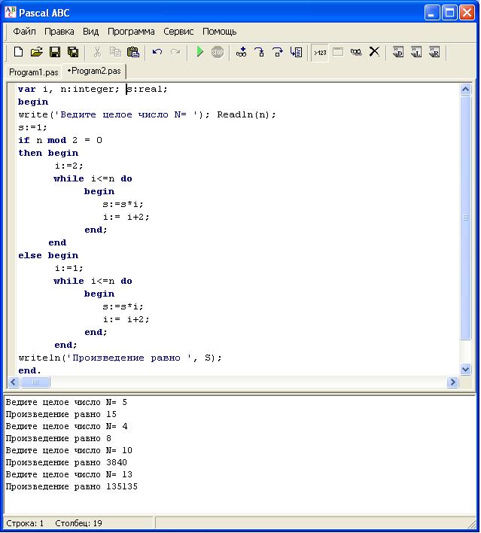This screenshot has height=533, width=481.
Task: Open the Файл menu
Action: coord(24,32)
